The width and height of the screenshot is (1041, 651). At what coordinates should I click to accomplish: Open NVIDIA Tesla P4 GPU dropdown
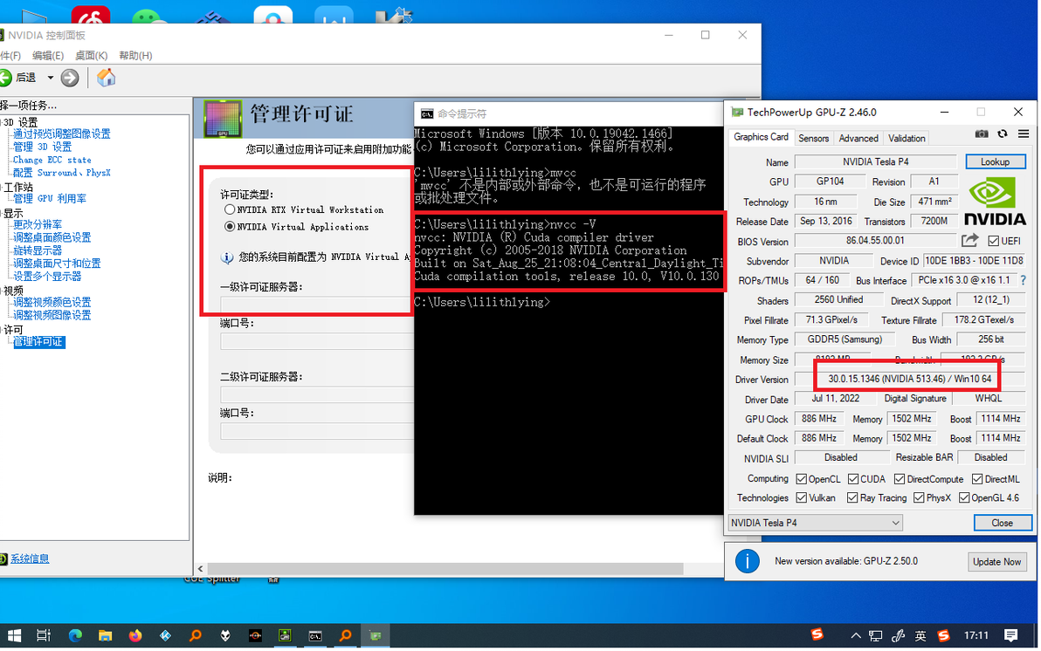click(x=816, y=523)
